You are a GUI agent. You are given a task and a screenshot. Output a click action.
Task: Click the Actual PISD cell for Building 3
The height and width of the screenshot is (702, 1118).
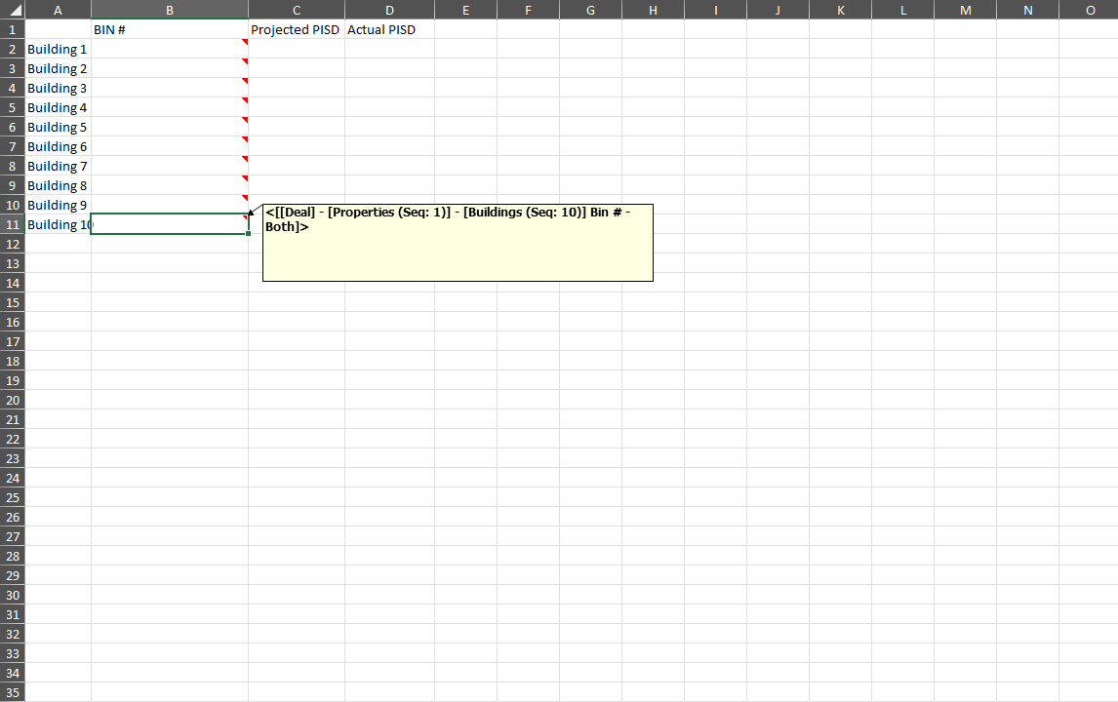[x=390, y=88]
